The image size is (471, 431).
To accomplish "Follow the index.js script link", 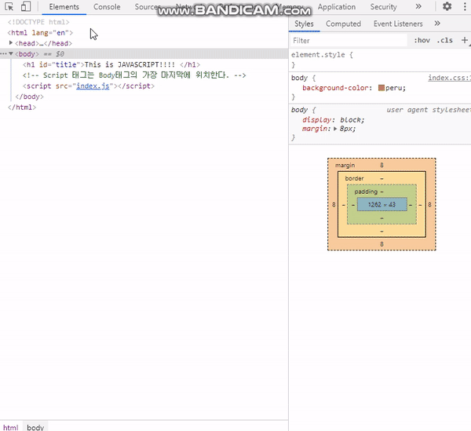I will (93, 86).
